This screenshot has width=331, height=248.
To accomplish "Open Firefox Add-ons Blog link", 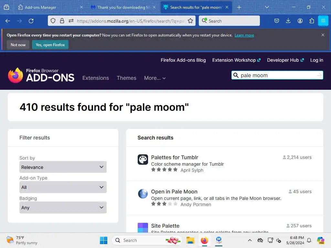I will click(183, 60).
